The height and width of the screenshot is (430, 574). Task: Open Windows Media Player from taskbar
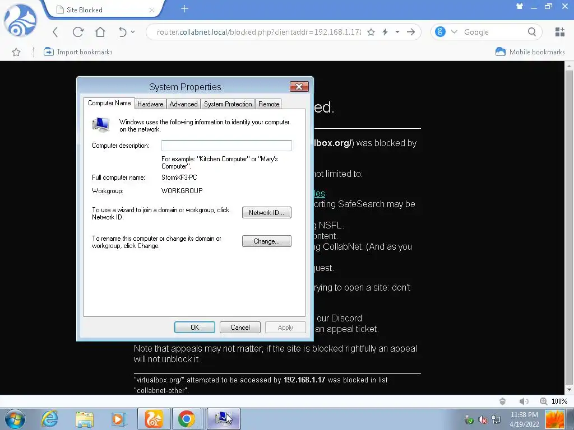118,419
